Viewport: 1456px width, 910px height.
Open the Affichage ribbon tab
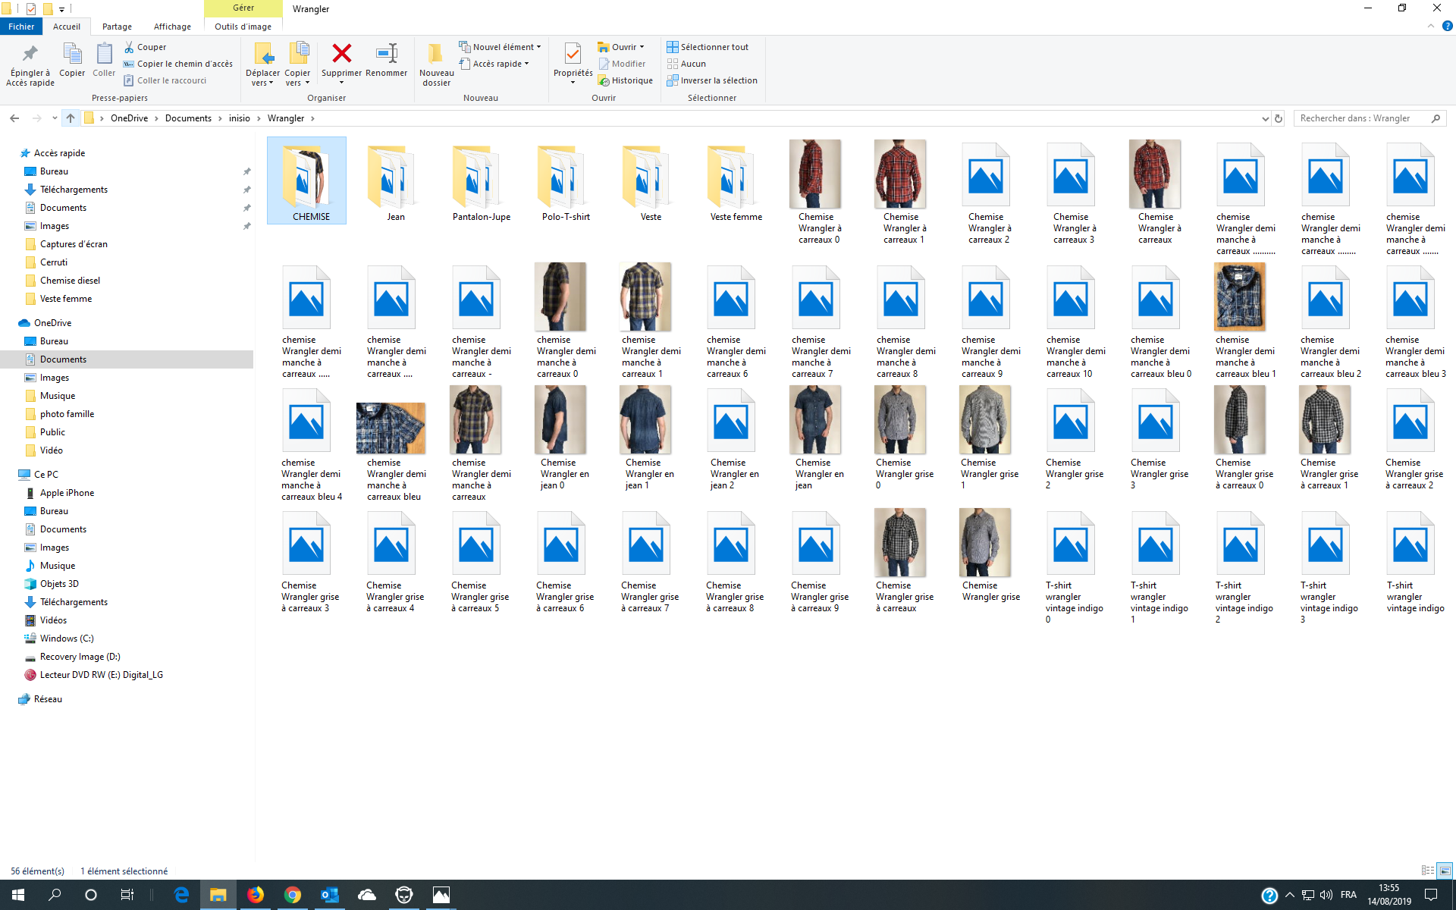click(x=172, y=27)
